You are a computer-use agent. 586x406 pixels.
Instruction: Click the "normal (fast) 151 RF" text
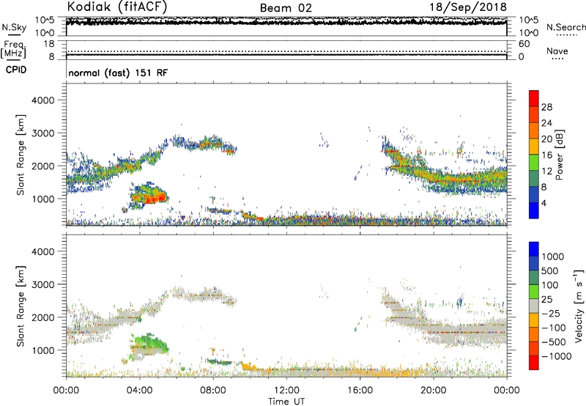tap(118, 73)
